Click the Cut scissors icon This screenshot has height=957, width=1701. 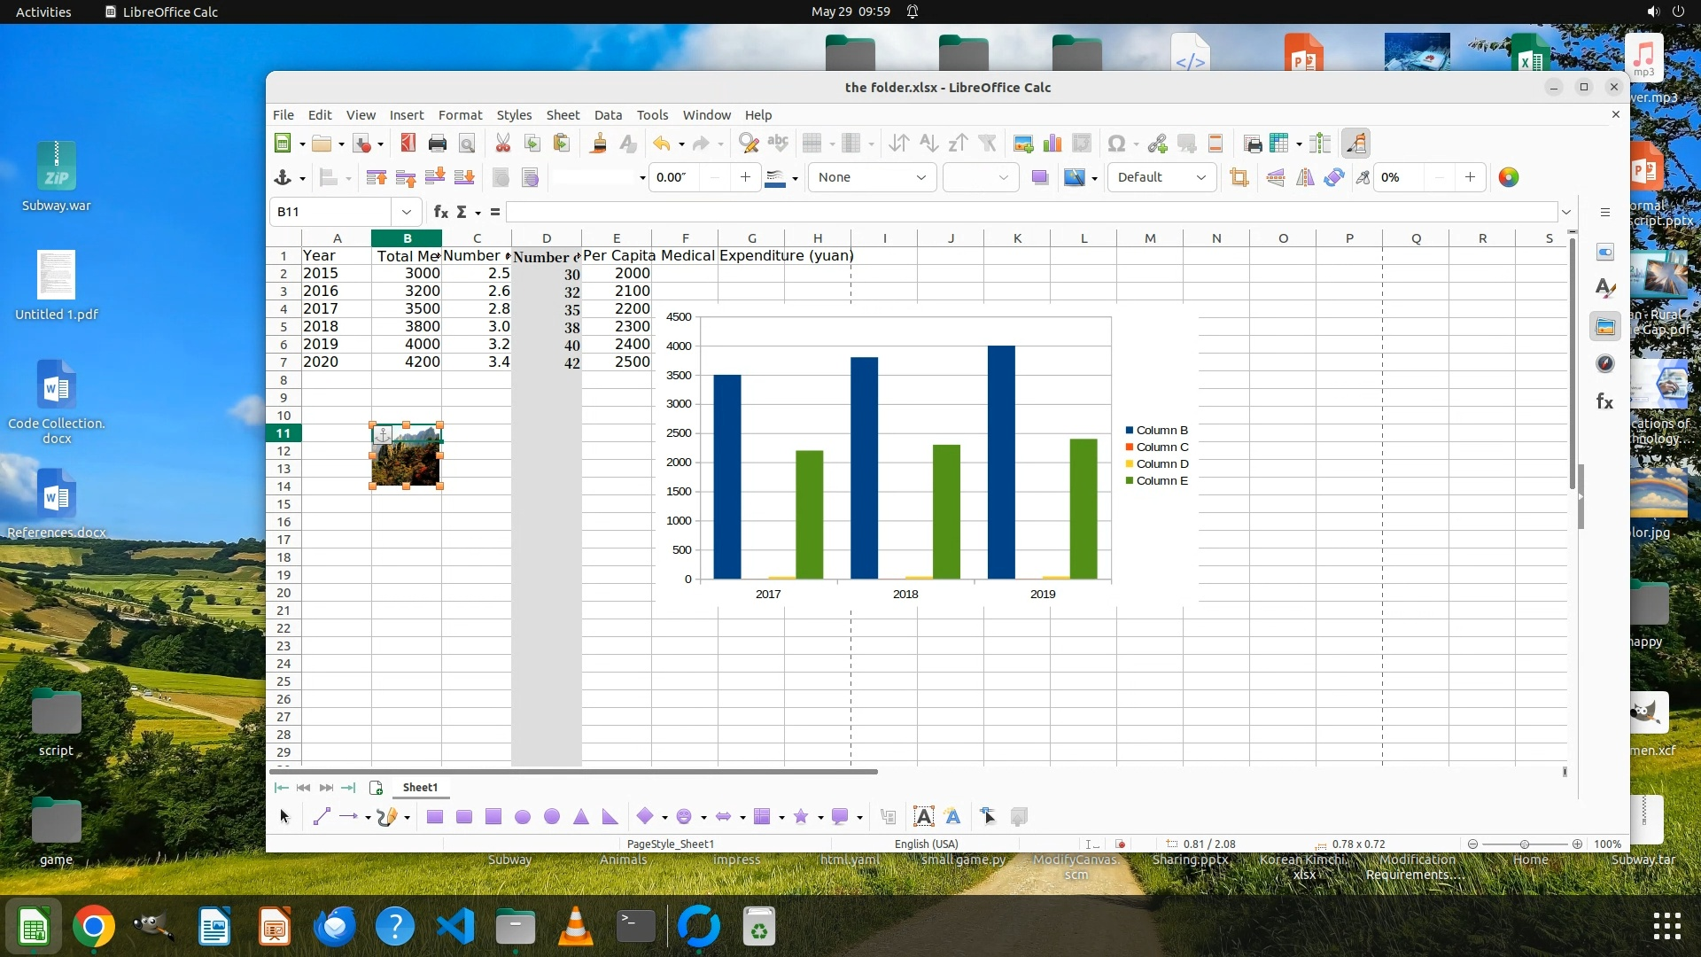click(502, 144)
